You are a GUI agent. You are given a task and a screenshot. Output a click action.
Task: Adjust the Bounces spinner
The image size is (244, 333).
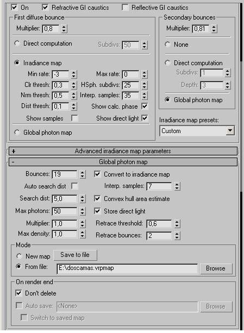coord(83,174)
